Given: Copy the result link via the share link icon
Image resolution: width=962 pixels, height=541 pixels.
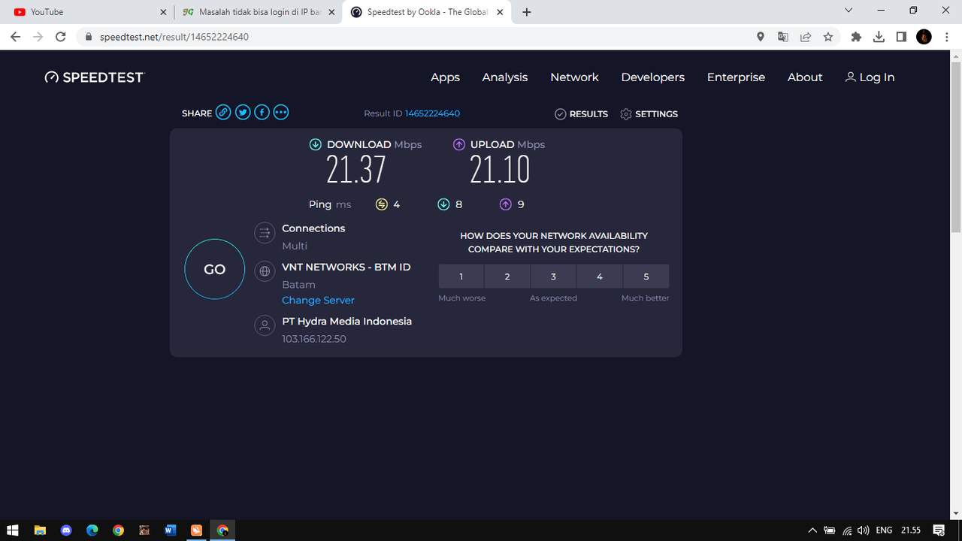Looking at the screenshot, I should (223, 113).
